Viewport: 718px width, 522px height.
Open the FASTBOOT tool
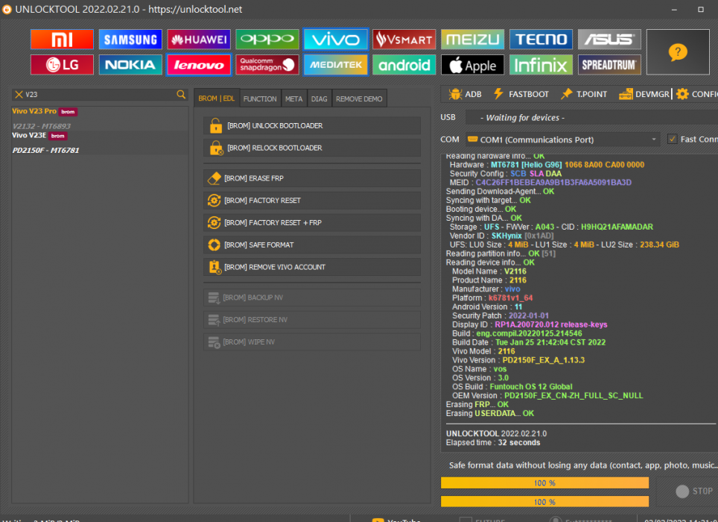(x=521, y=94)
